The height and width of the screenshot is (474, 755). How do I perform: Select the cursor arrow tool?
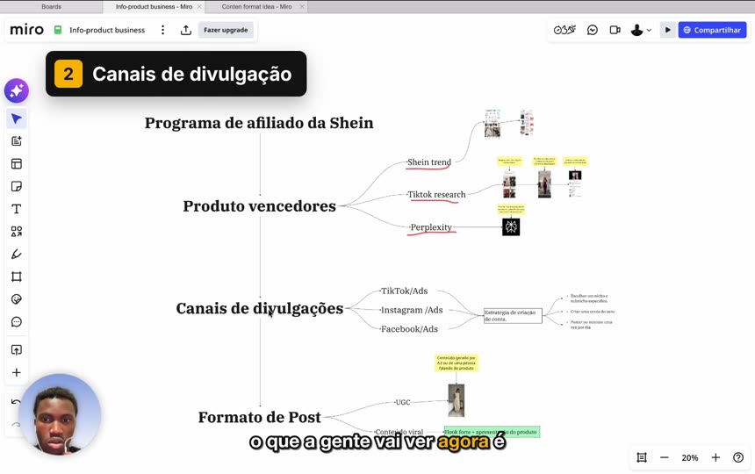pos(17,118)
